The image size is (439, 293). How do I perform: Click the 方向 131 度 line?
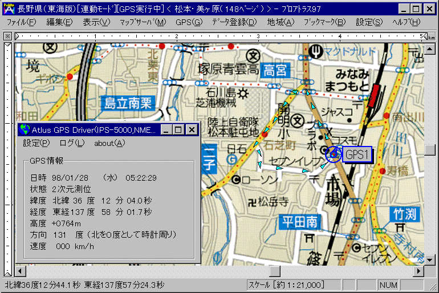(x=103, y=234)
